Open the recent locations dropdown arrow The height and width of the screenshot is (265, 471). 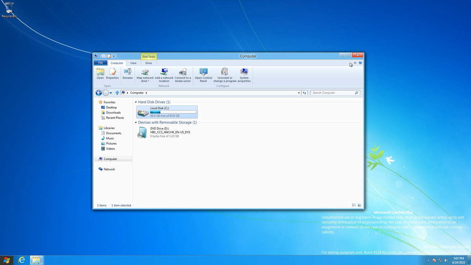(x=111, y=93)
